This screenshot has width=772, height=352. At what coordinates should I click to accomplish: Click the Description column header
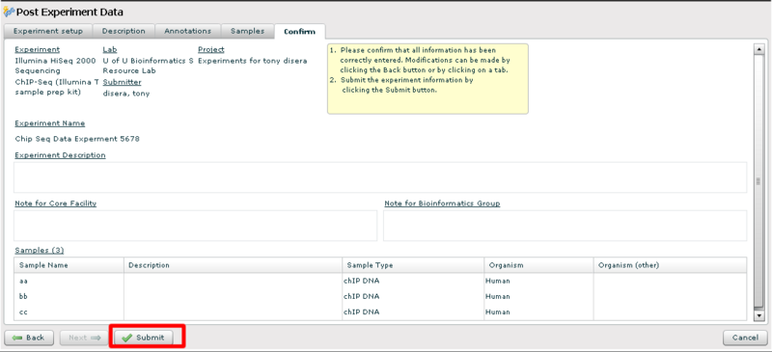point(233,265)
